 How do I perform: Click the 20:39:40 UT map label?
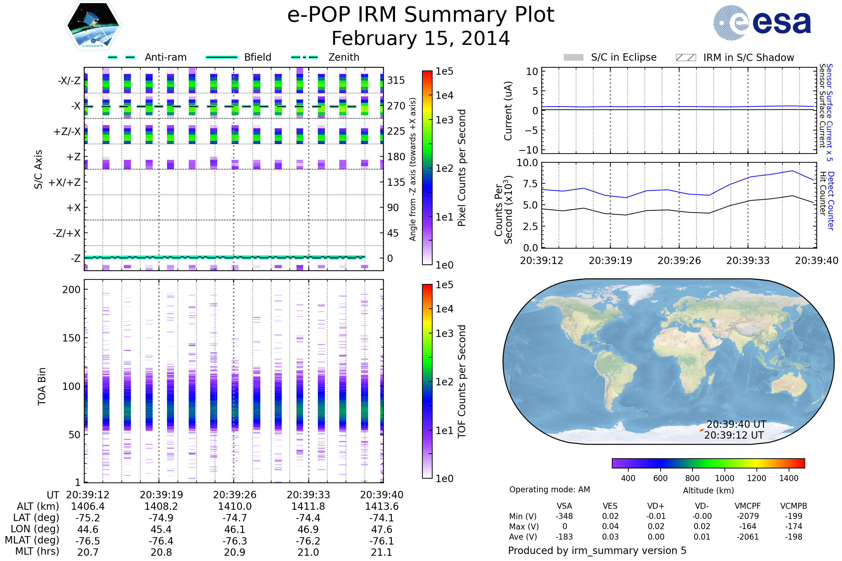pos(736,424)
